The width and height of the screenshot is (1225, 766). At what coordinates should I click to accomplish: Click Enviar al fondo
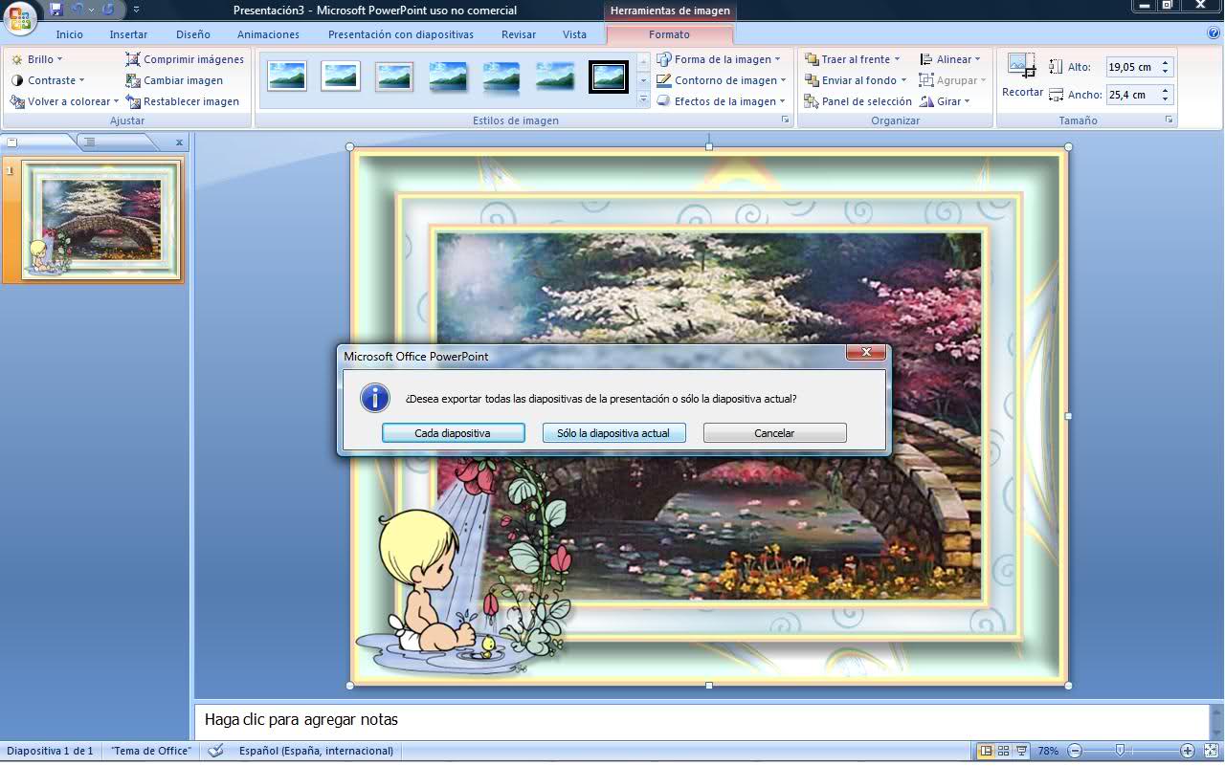pos(856,80)
